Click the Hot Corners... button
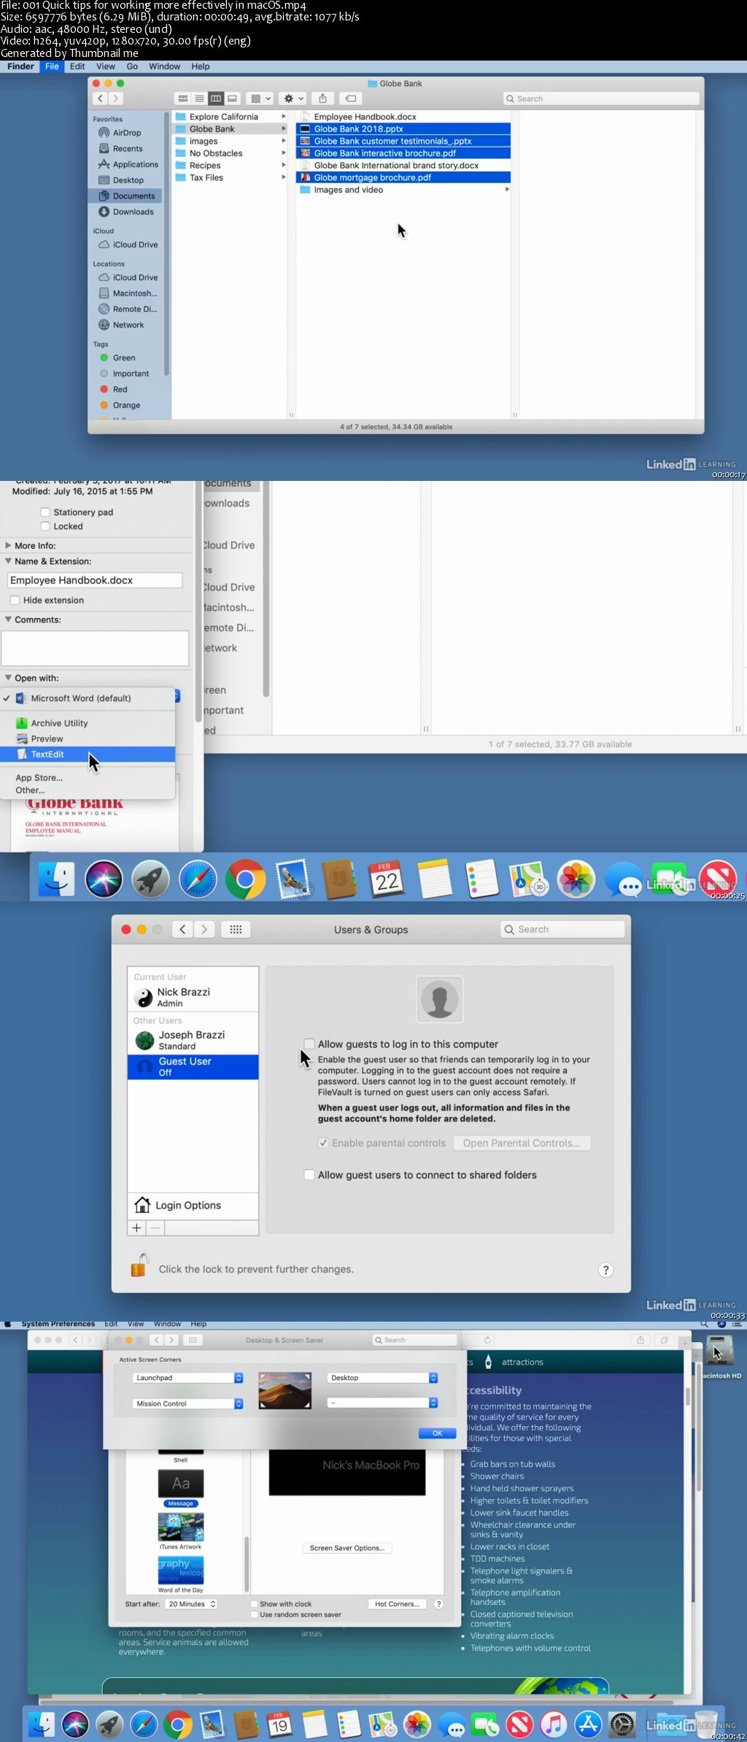The image size is (747, 1742). coord(398,1604)
